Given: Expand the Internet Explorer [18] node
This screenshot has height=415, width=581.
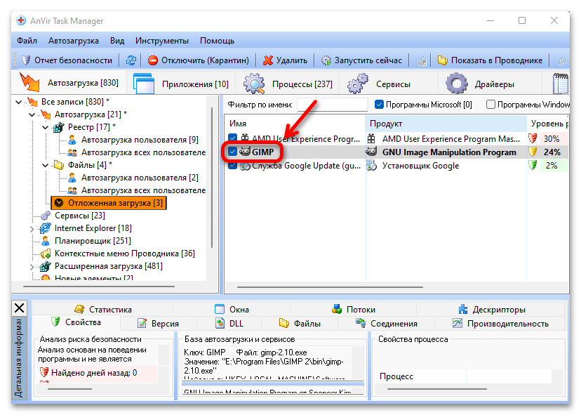Looking at the screenshot, I should coord(32,229).
